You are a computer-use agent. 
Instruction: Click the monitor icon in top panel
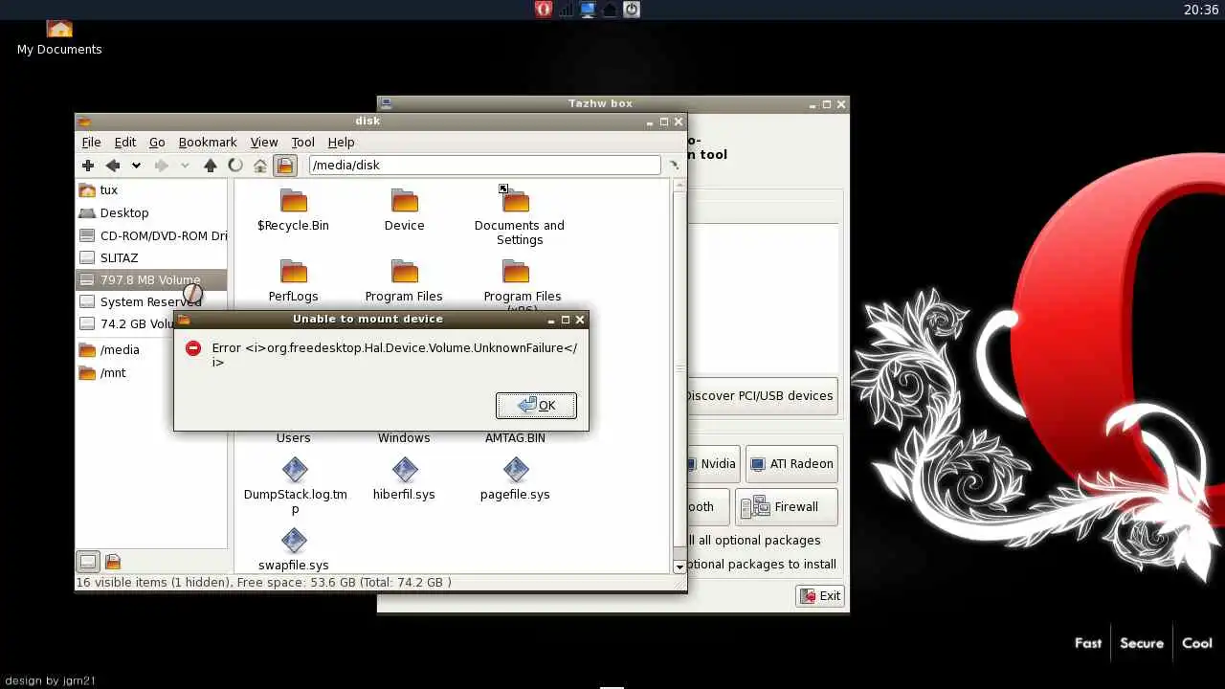(x=587, y=10)
